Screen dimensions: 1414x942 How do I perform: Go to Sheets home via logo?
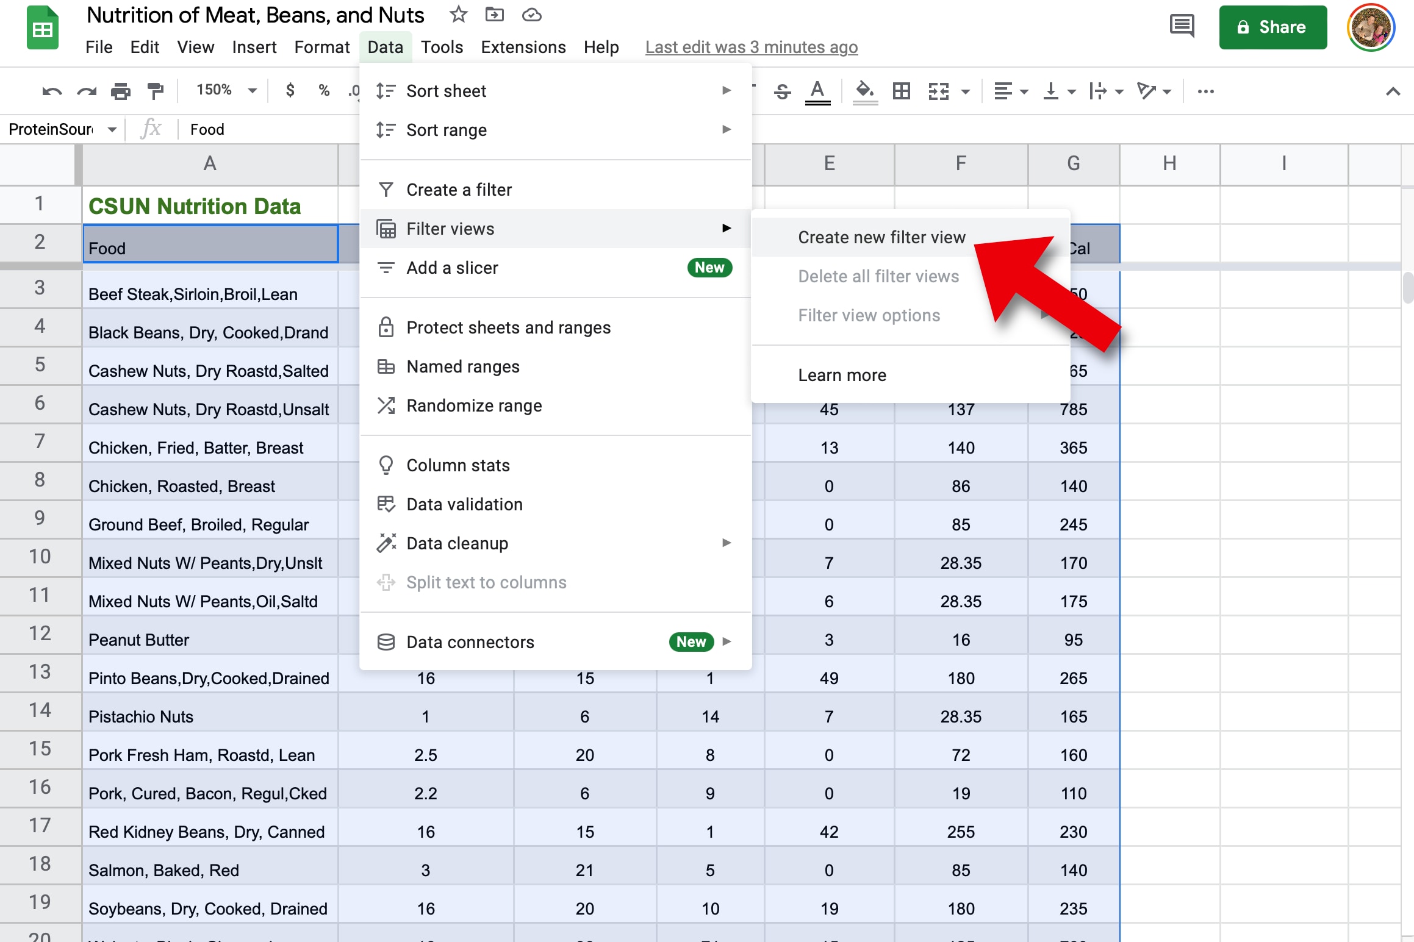click(x=43, y=27)
